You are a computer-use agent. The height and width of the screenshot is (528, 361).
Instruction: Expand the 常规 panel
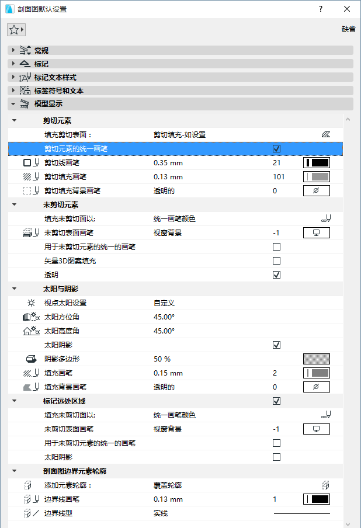tap(13, 50)
